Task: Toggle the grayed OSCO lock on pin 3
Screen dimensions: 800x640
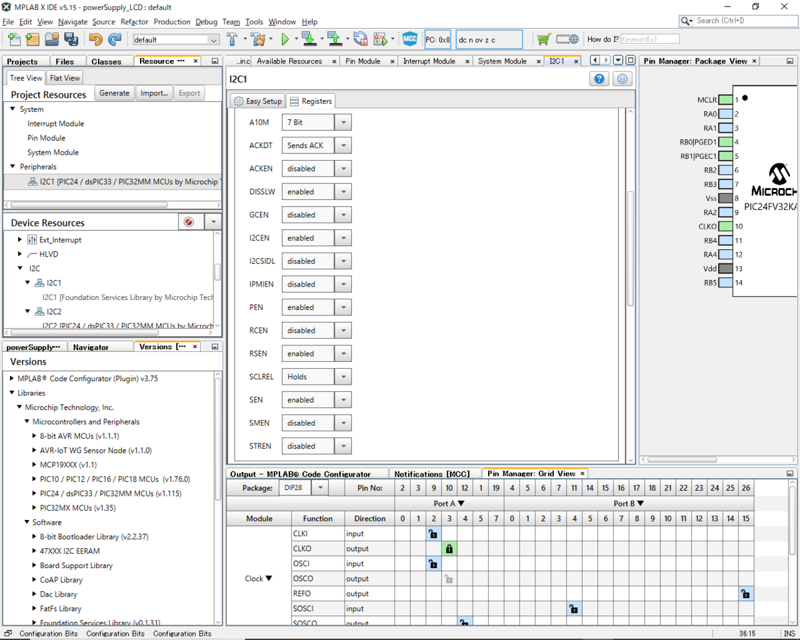Action: tap(449, 579)
